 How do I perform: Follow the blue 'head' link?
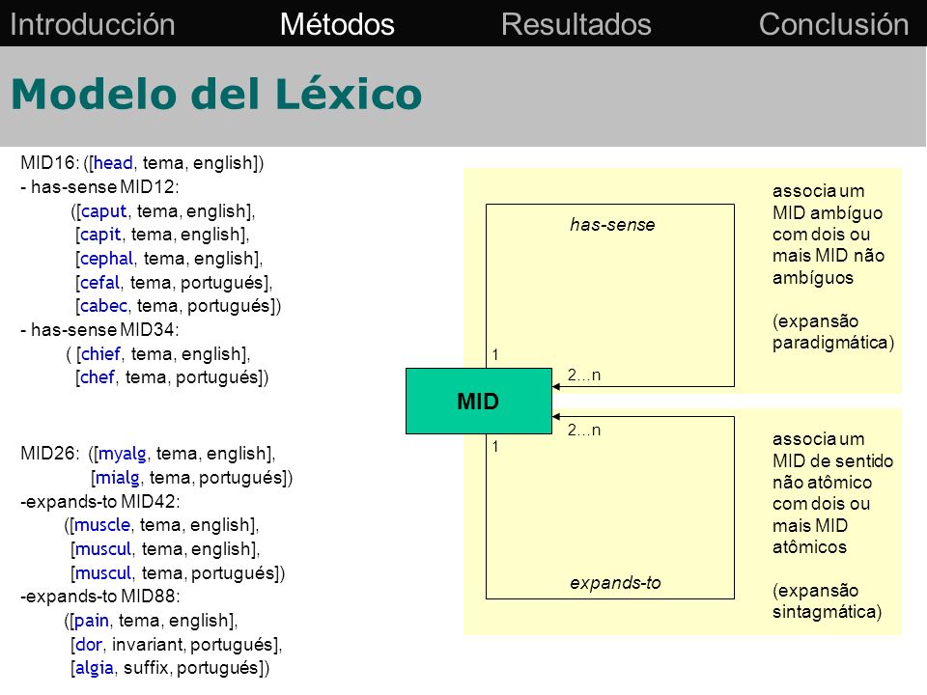[113, 162]
